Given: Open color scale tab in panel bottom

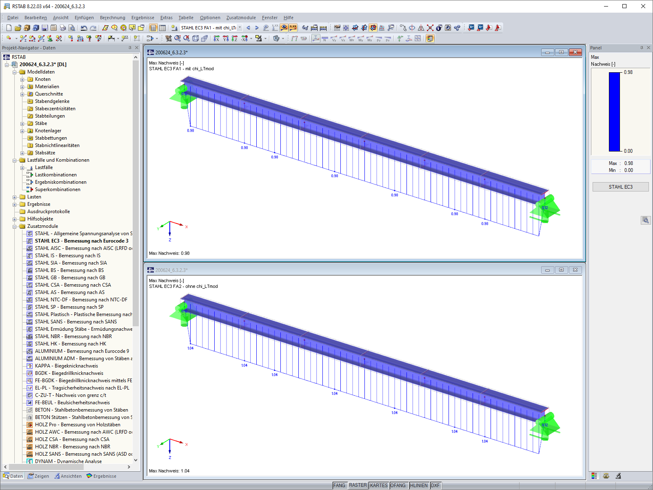Looking at the screenshot, I should 594,476.
